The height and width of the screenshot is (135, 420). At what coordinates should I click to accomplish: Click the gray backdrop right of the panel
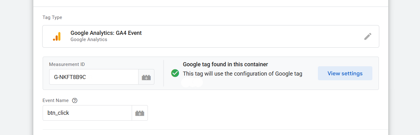coord(405,68)
